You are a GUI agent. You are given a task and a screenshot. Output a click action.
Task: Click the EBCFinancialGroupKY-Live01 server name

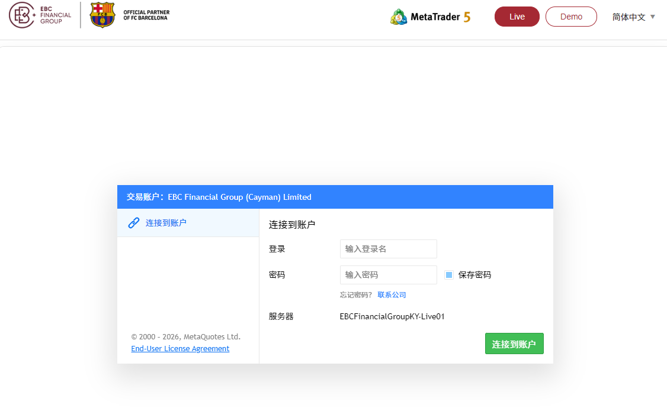(393, 316)
